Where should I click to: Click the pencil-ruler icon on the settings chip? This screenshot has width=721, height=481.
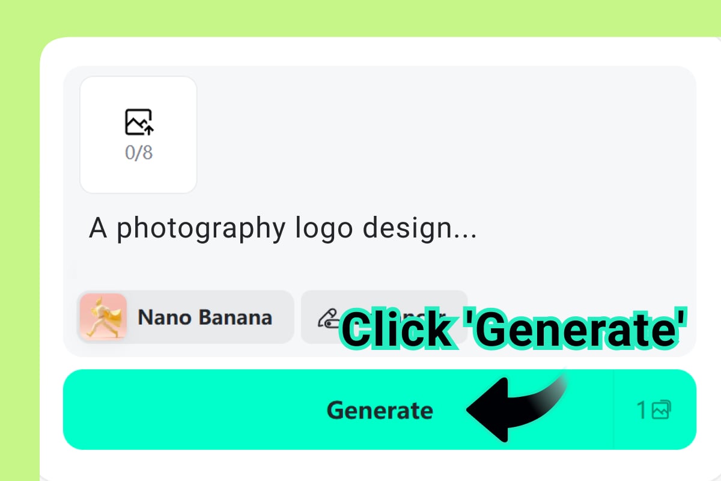coord(327,317)
